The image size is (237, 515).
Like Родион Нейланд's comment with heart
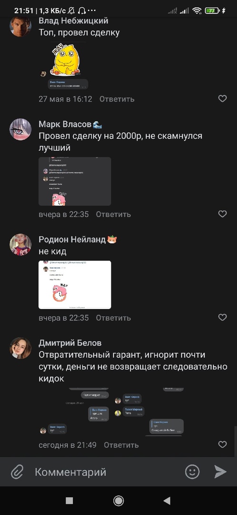tap(223, 317)
